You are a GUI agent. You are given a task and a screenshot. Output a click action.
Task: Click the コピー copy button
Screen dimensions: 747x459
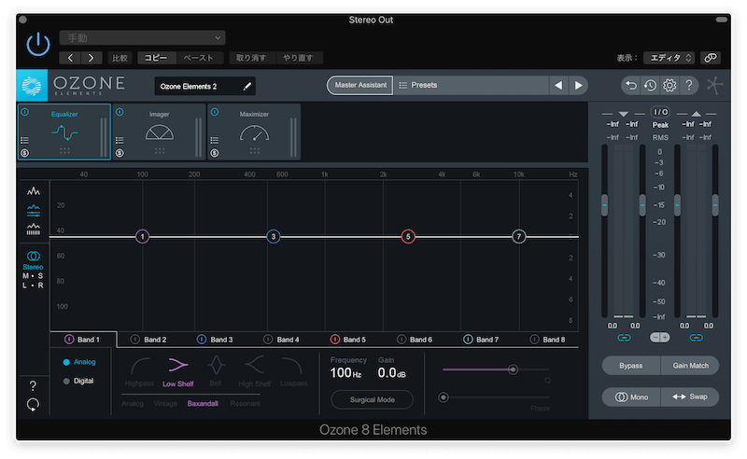point(156,58)
